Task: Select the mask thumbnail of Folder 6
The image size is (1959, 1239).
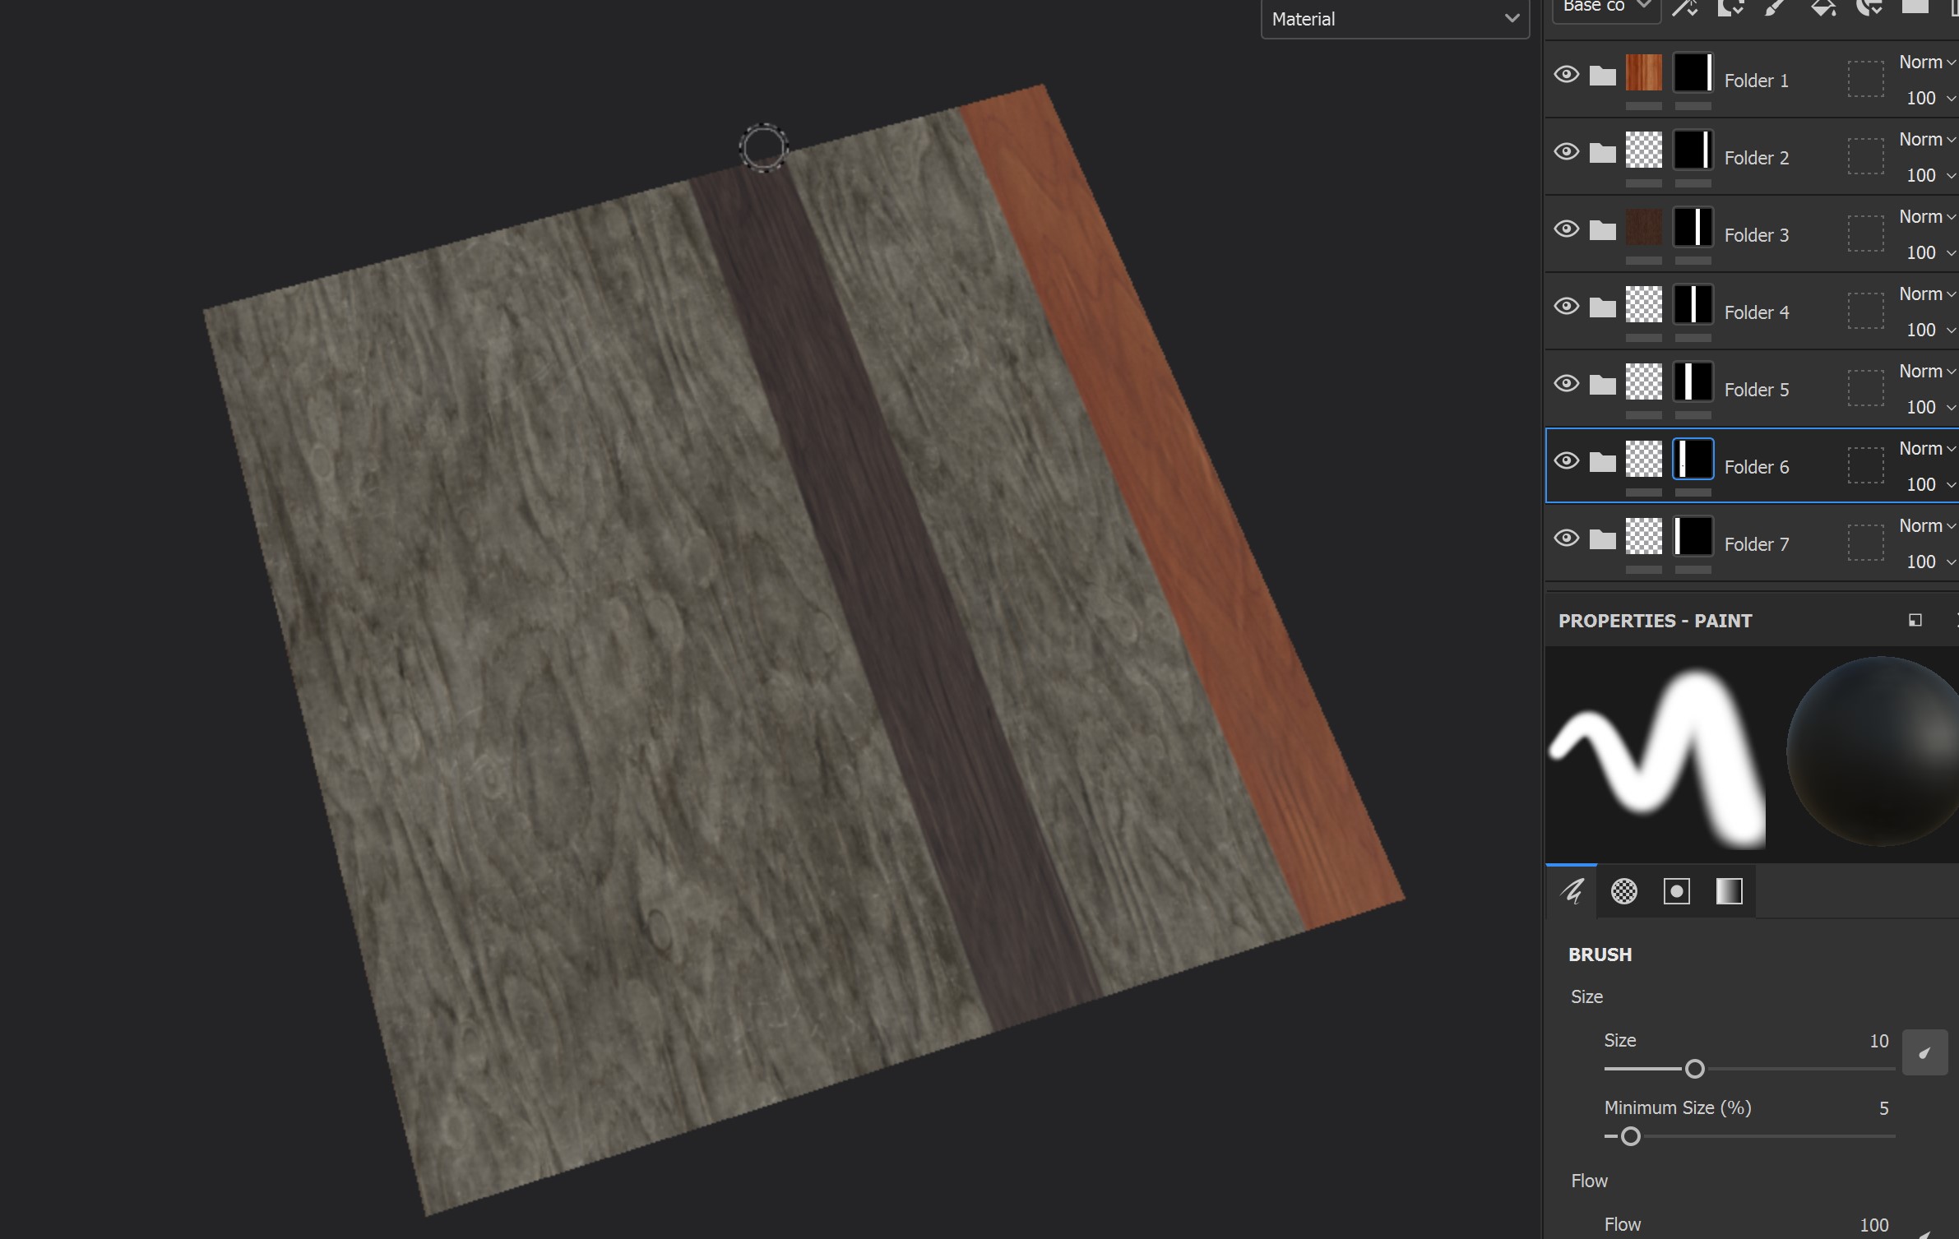Action: 1693,459
